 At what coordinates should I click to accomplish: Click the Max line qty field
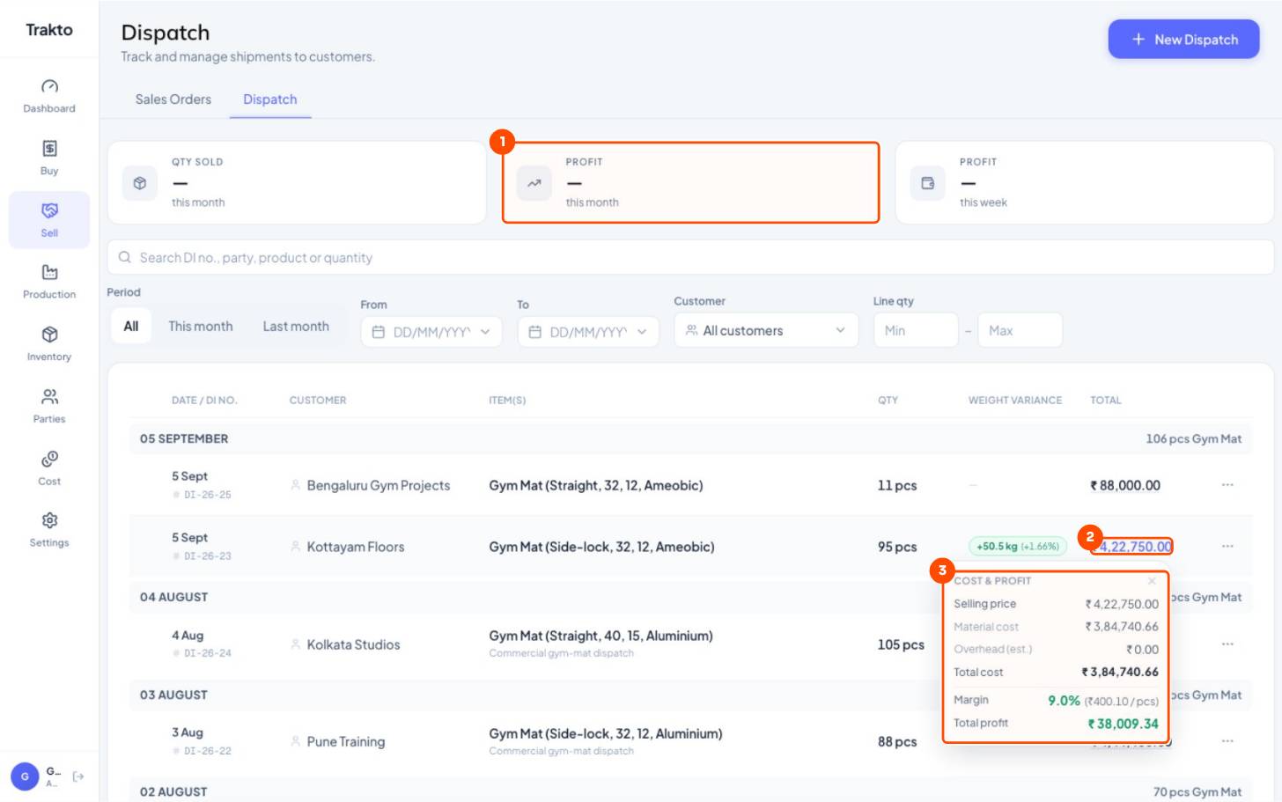[1020, 331]
